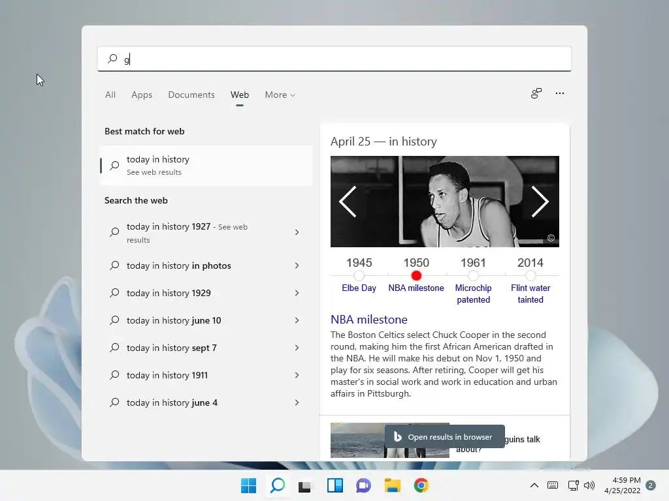
Task: Expand the 'today in history june 10' arrow
Action: click(x=297, y=320)
